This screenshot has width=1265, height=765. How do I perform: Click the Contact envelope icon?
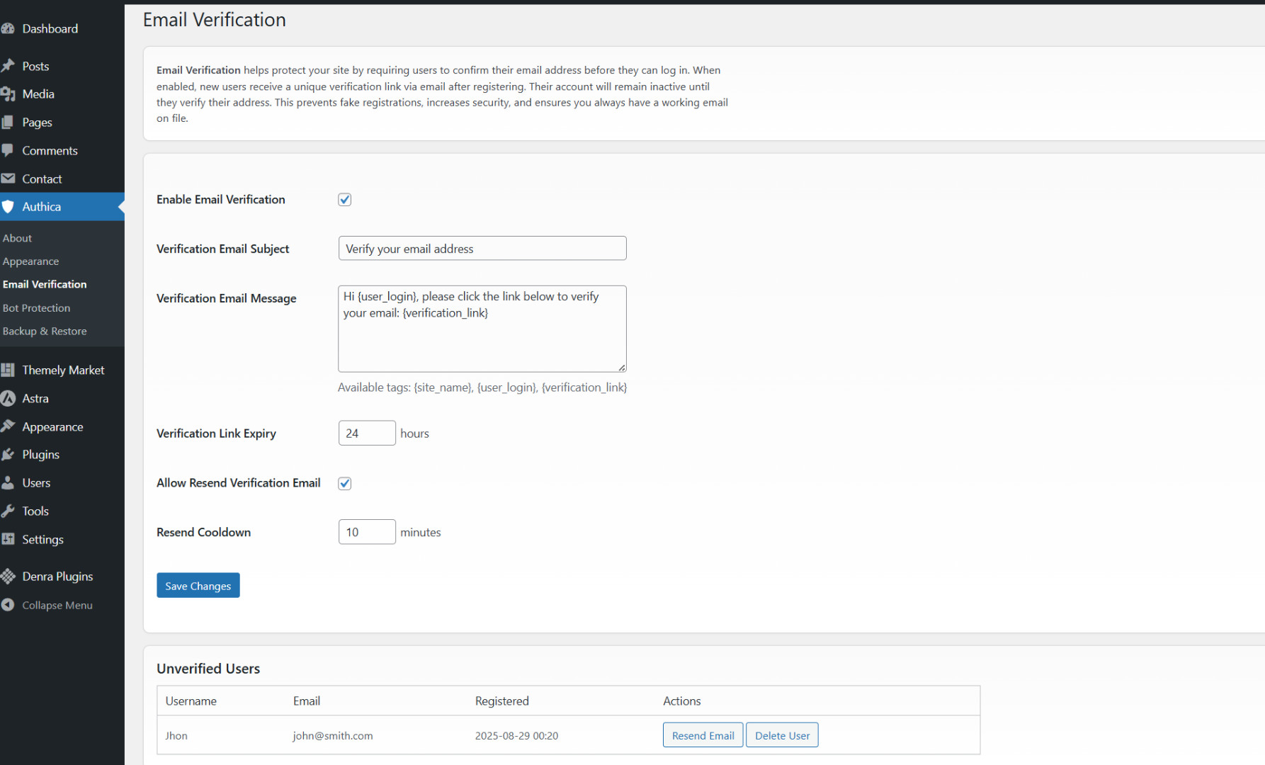point(8,178)
